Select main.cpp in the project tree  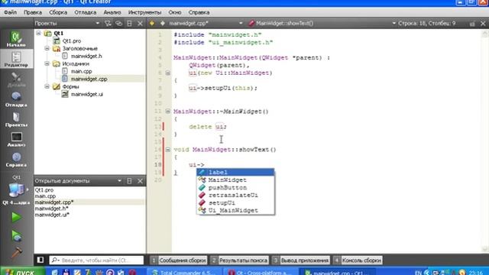[82, 71]
